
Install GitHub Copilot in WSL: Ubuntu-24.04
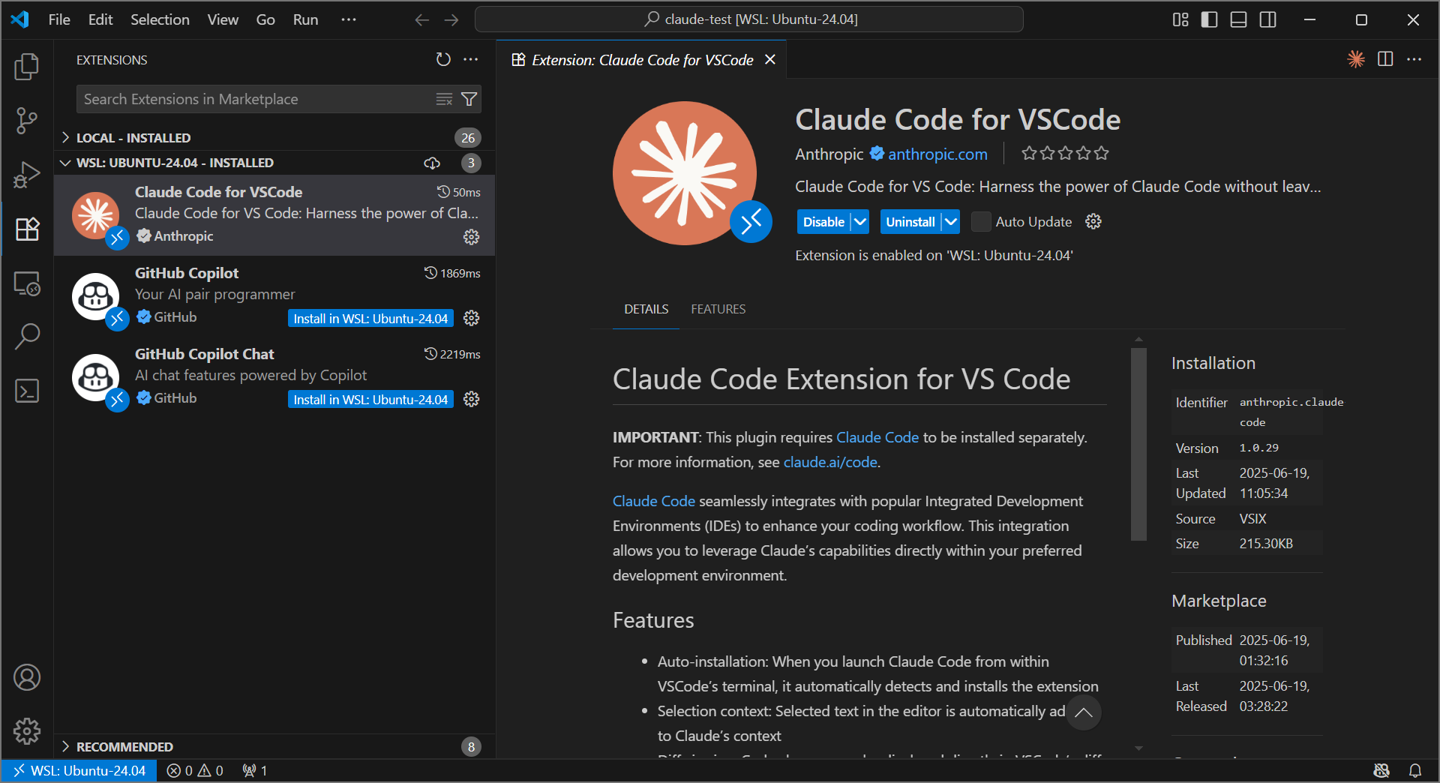[370, 318]
